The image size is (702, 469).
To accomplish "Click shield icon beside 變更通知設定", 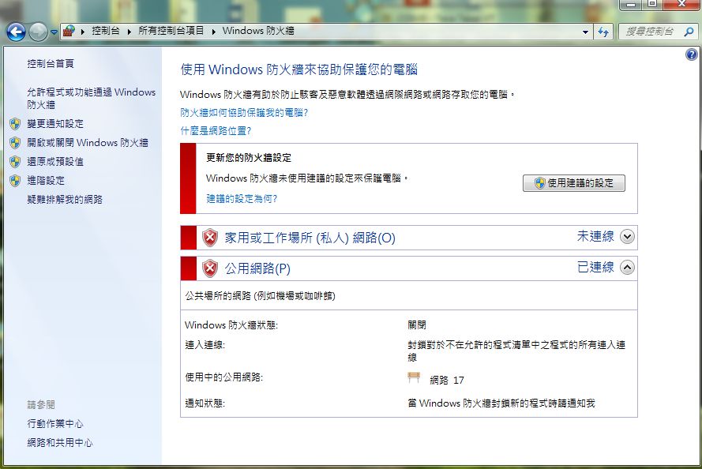I will pyautogui.click(x=15, y=123).
